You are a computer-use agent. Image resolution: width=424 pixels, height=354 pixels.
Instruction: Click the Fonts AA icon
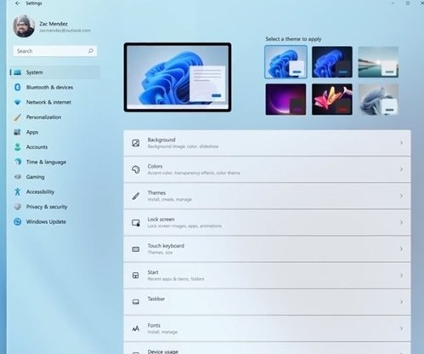coord(136,328)
